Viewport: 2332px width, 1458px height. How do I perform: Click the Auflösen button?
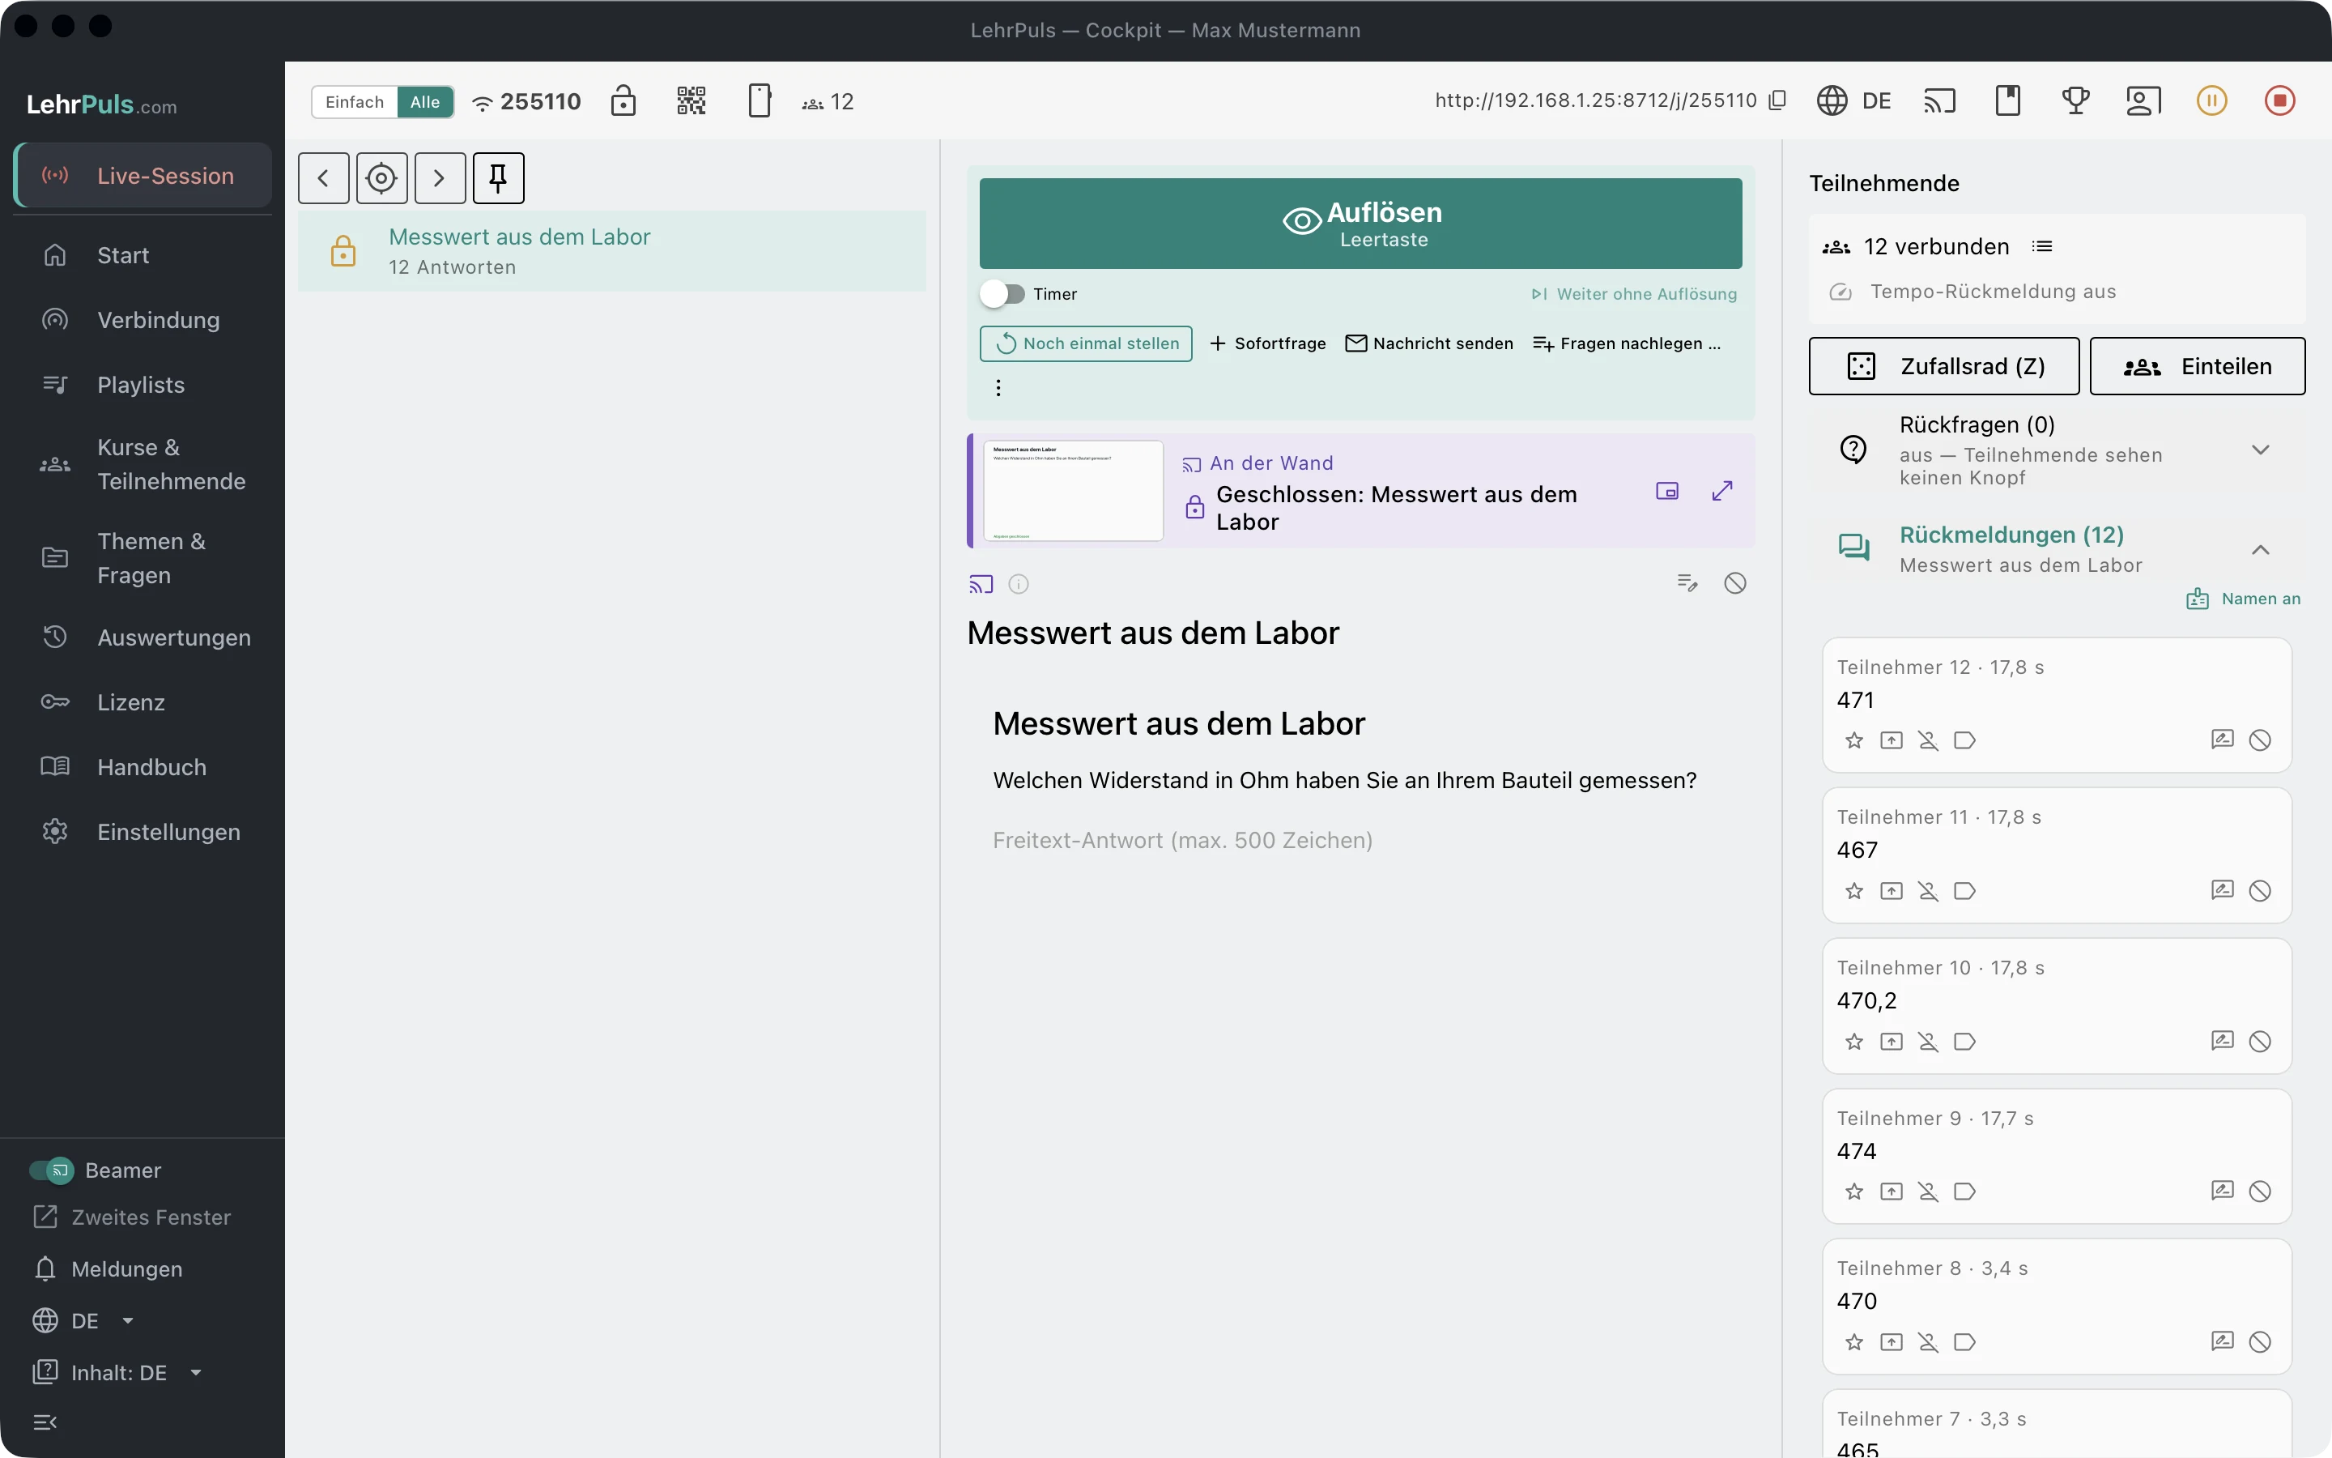click(1360, 224)
